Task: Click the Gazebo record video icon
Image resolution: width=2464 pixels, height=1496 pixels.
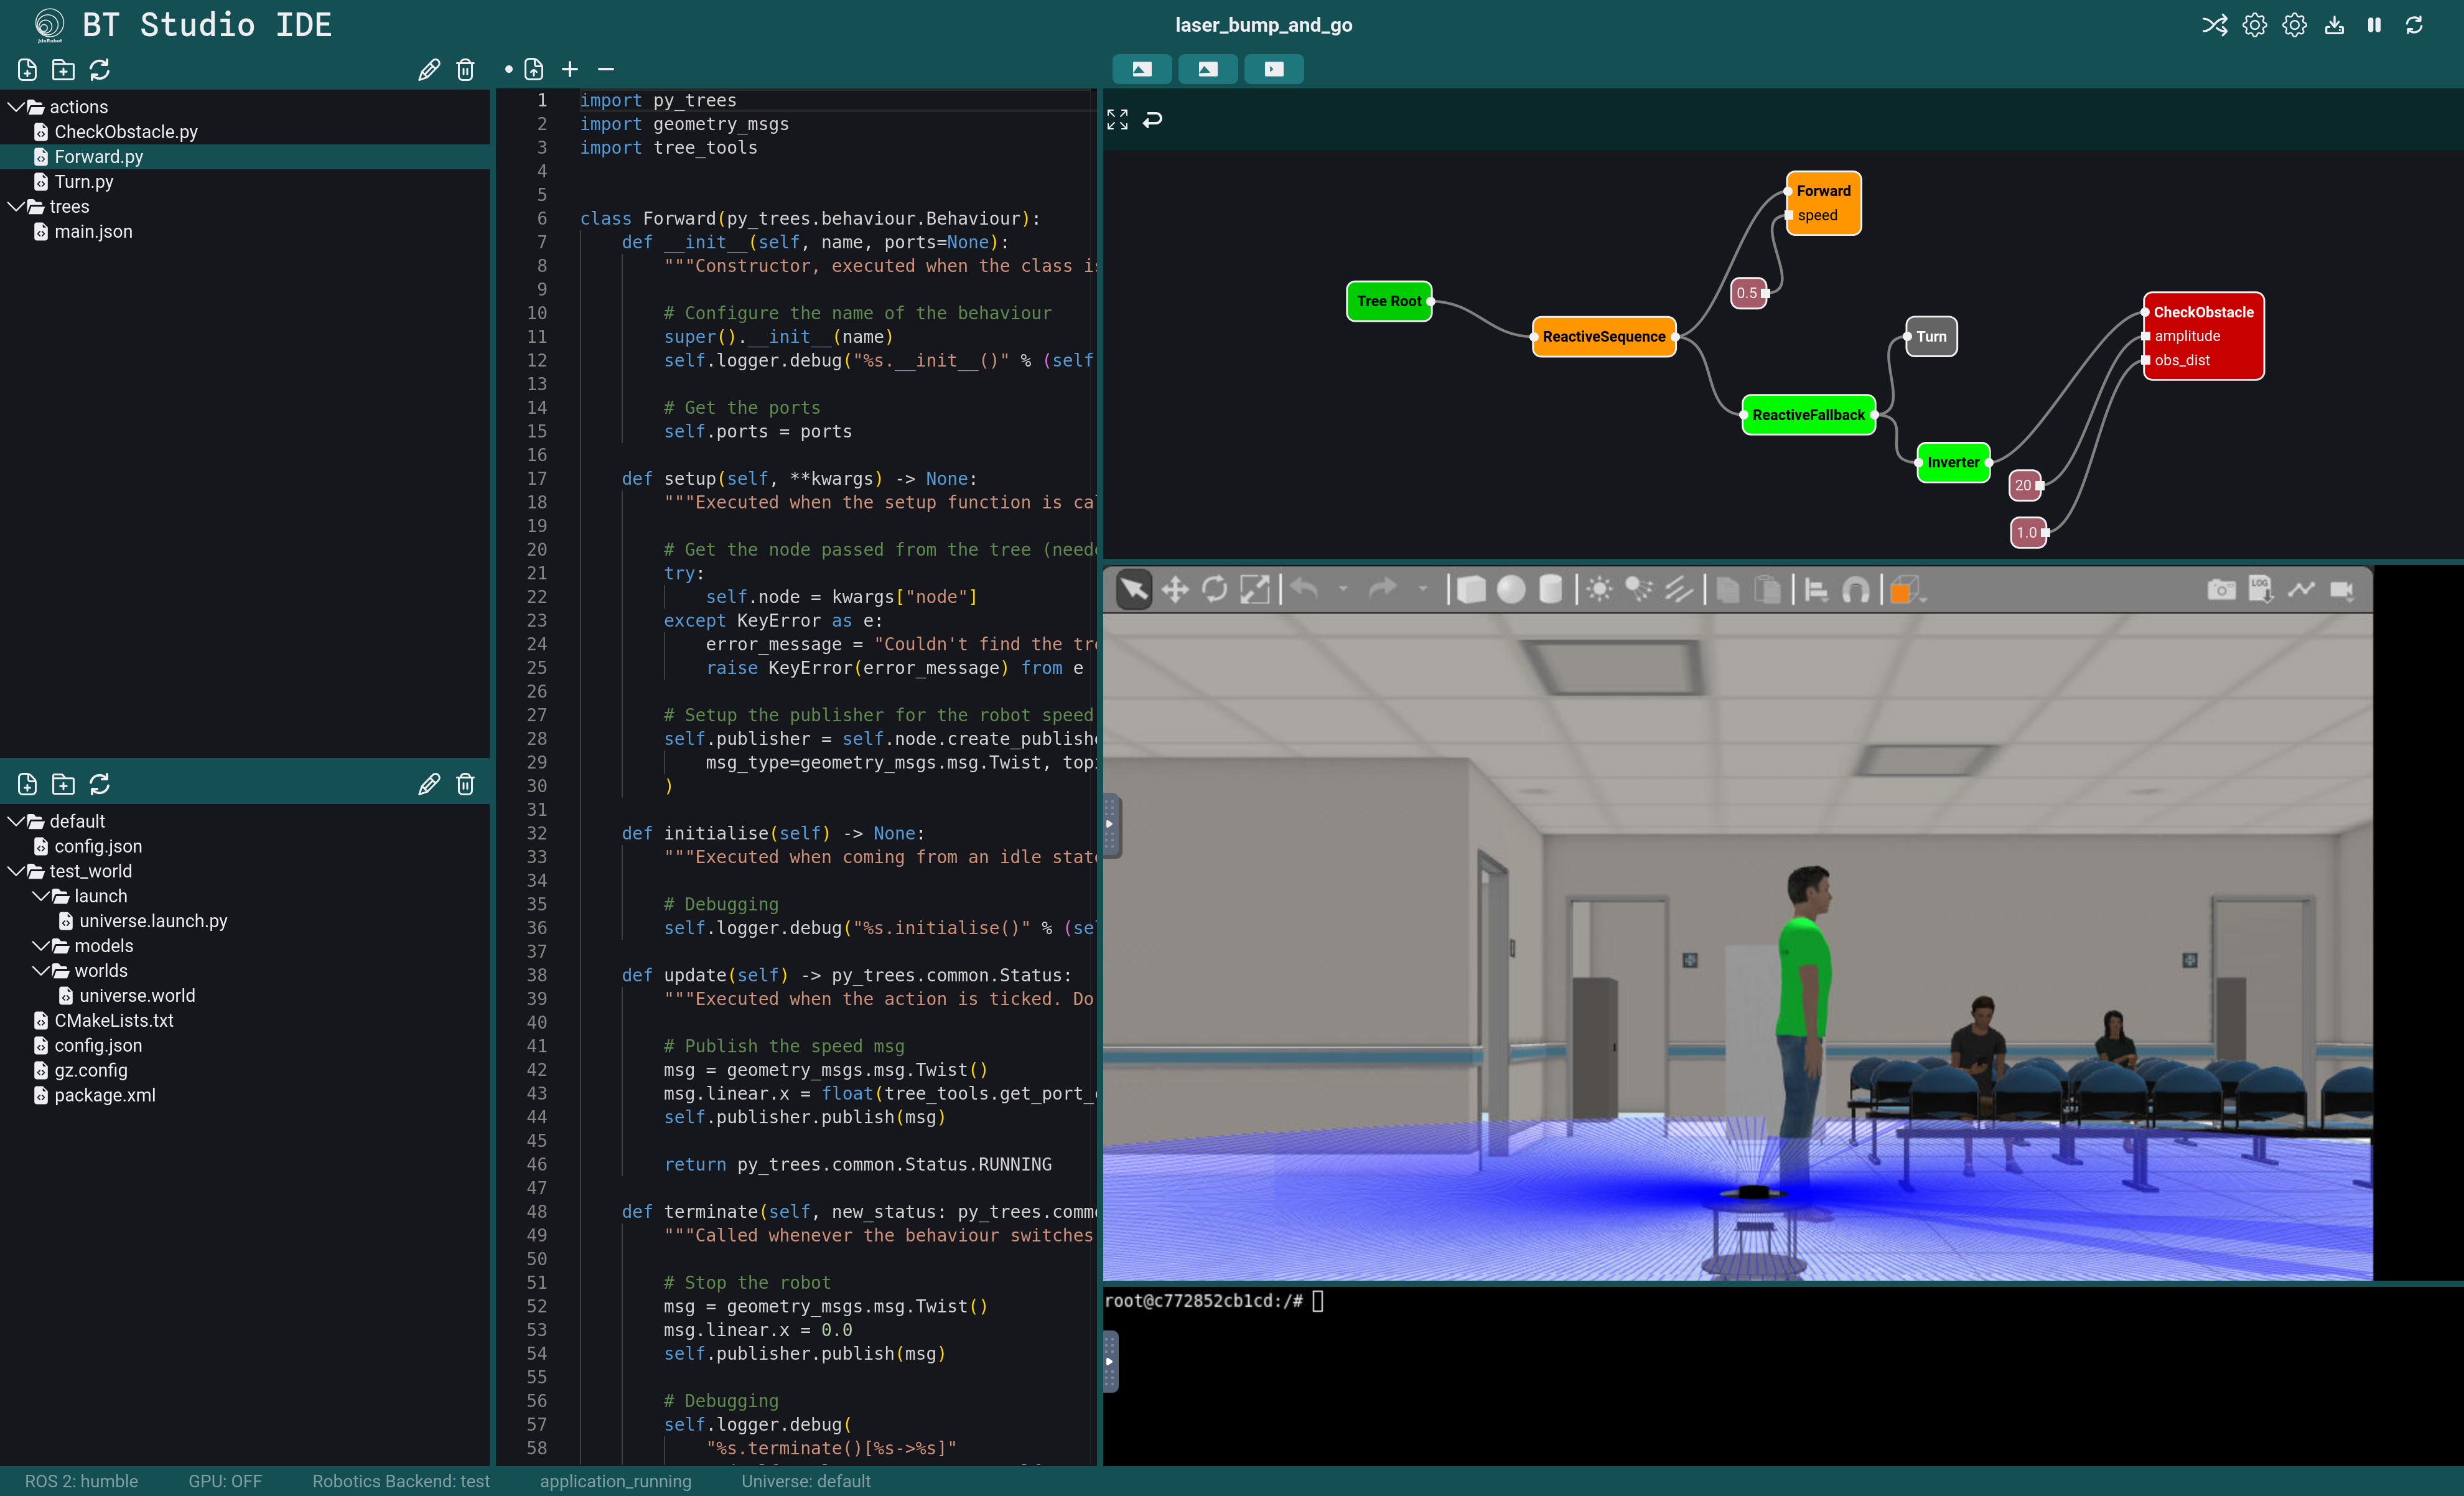Action: click(2341, 589)
